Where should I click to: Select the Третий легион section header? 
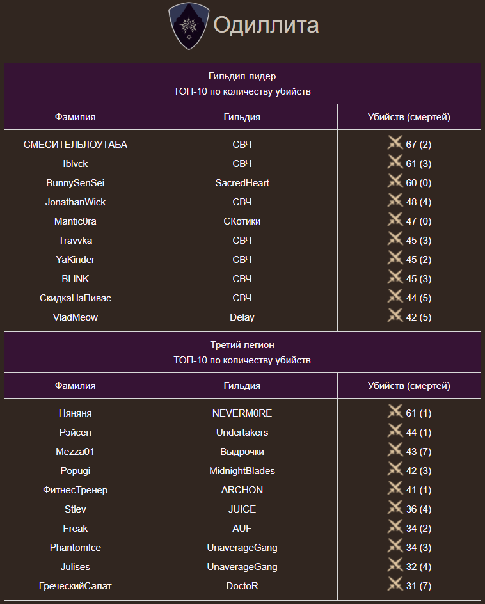tap(242, 345)
